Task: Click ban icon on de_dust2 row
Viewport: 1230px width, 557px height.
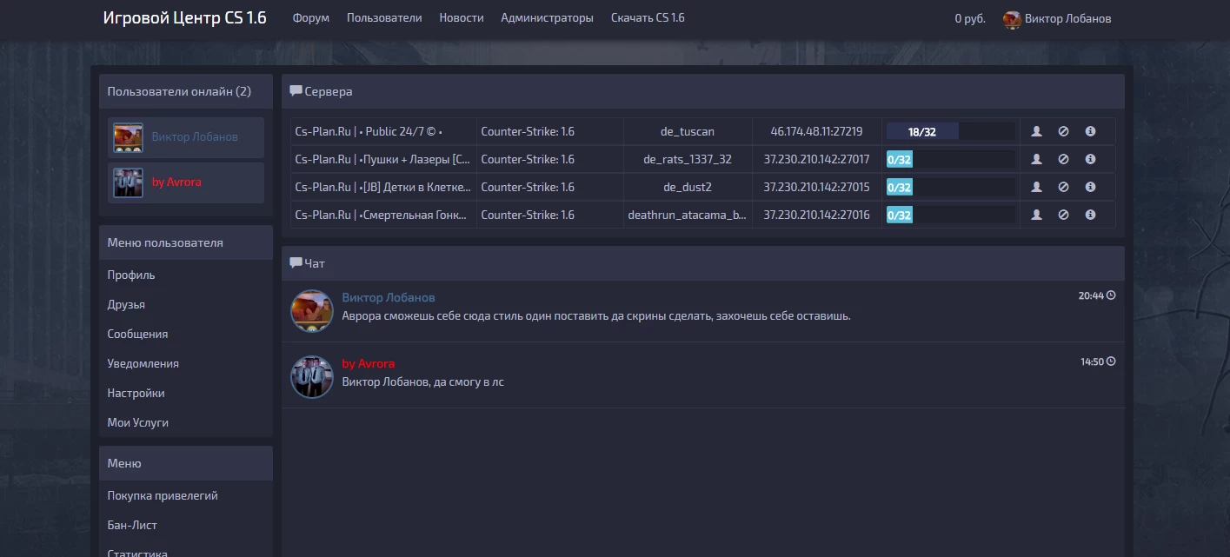Action: (x=1063, y=187)
